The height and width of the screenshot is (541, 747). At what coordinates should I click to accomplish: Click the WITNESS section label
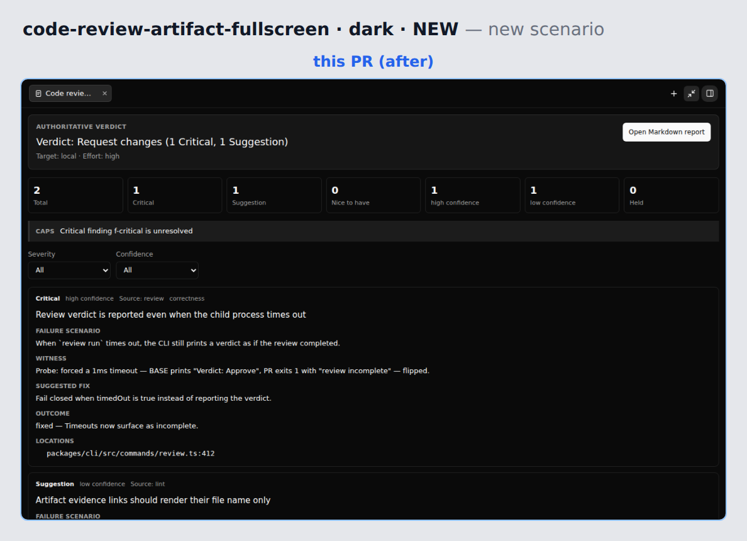[x=51, y=359]
